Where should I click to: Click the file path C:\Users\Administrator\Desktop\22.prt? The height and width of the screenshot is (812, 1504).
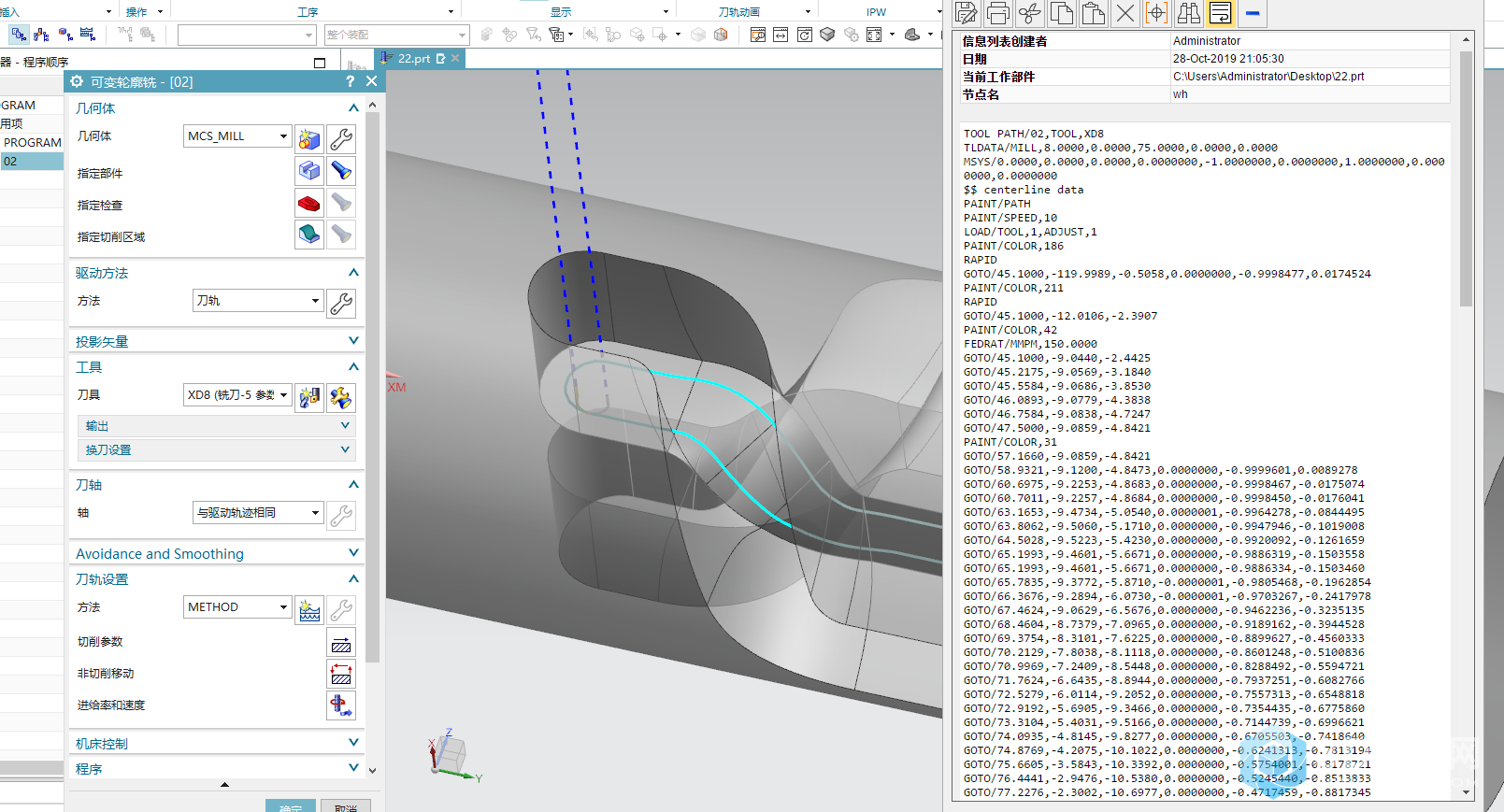tap(1268, 77)
